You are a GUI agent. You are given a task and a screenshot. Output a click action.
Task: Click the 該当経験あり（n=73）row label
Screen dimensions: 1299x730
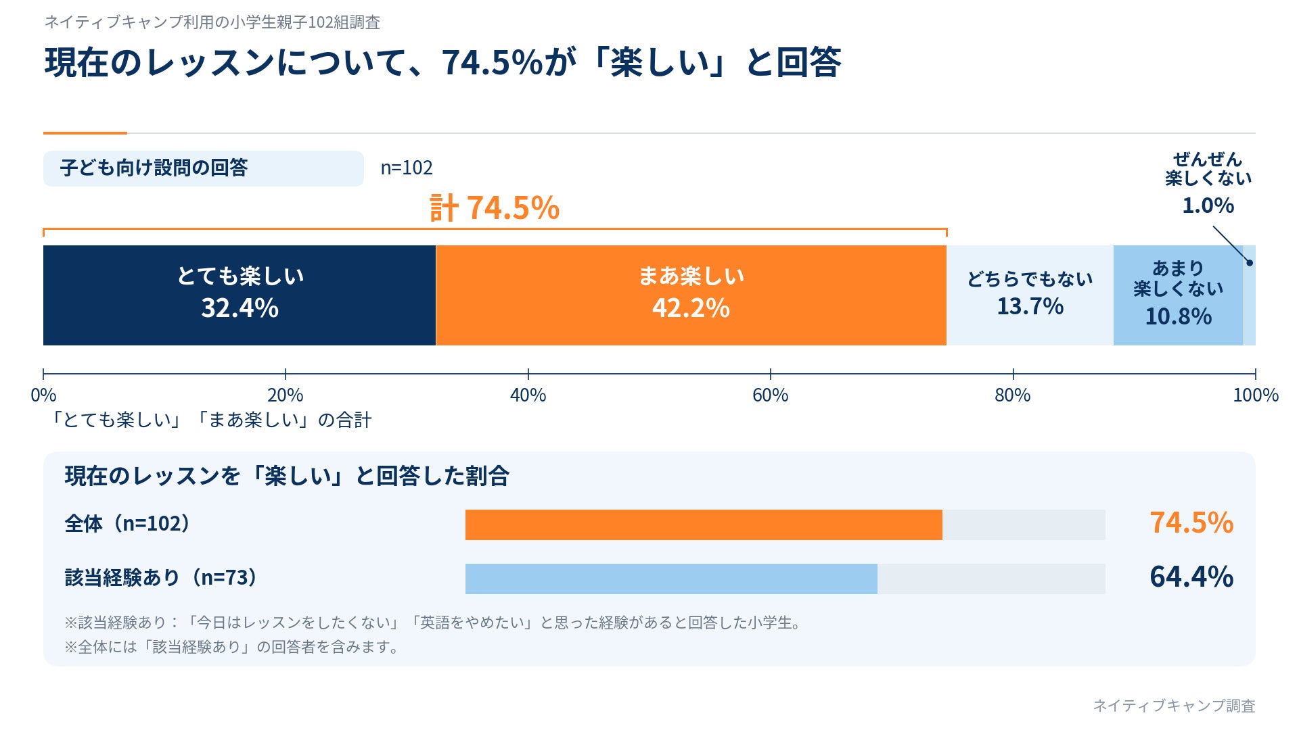[x=162, y=577]
